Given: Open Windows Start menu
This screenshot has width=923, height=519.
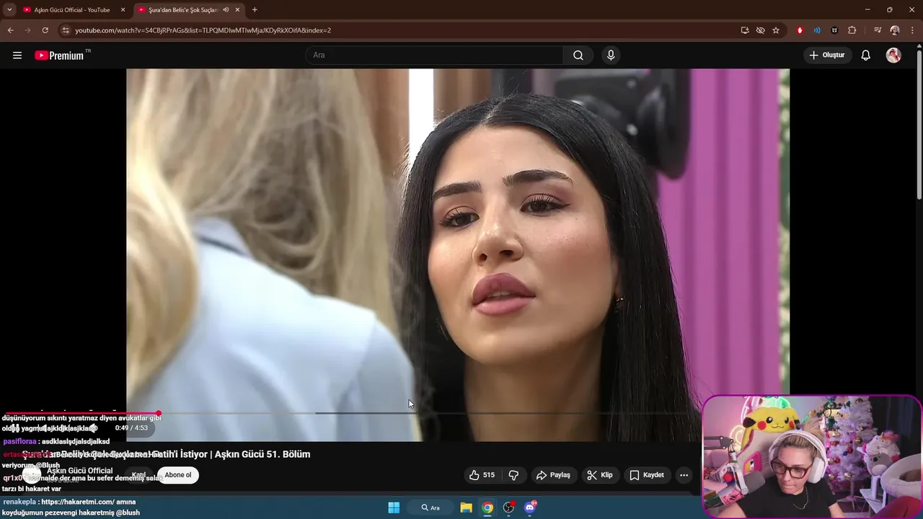Looking at the screenshot, I should pos(394,507).
